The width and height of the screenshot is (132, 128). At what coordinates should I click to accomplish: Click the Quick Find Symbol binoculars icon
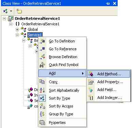[42, 65]
